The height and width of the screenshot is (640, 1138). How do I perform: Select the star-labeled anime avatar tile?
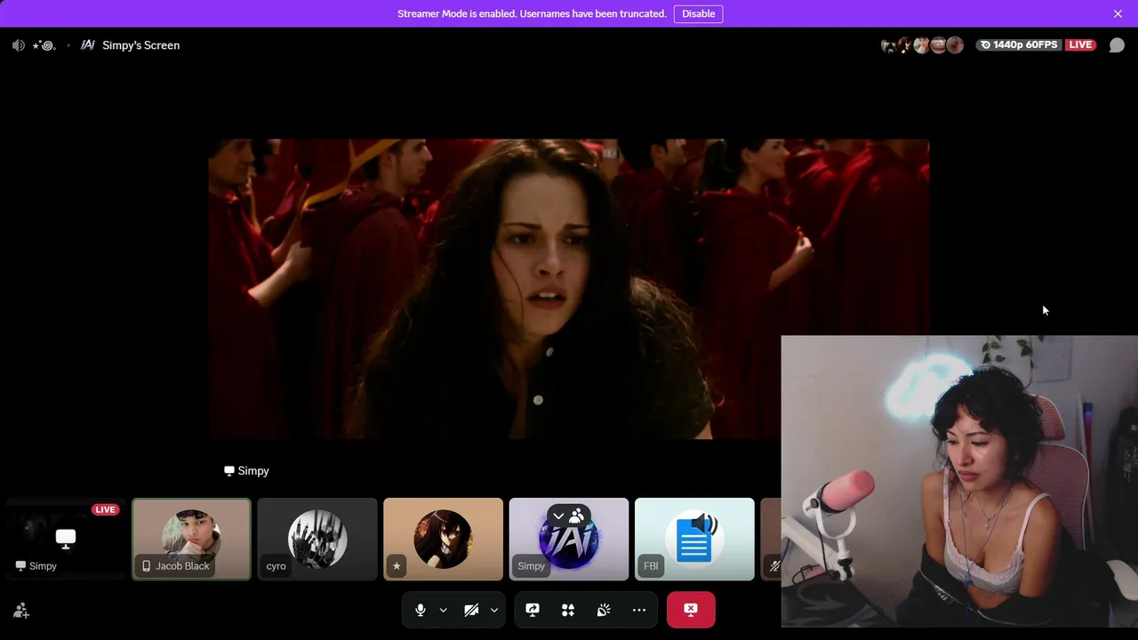(x=443, y=540)
